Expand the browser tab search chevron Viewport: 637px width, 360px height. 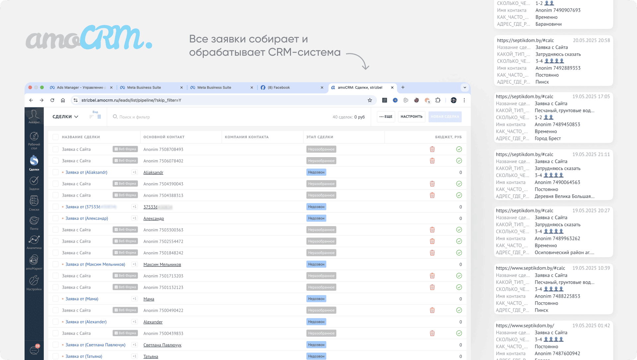[464, 88]
